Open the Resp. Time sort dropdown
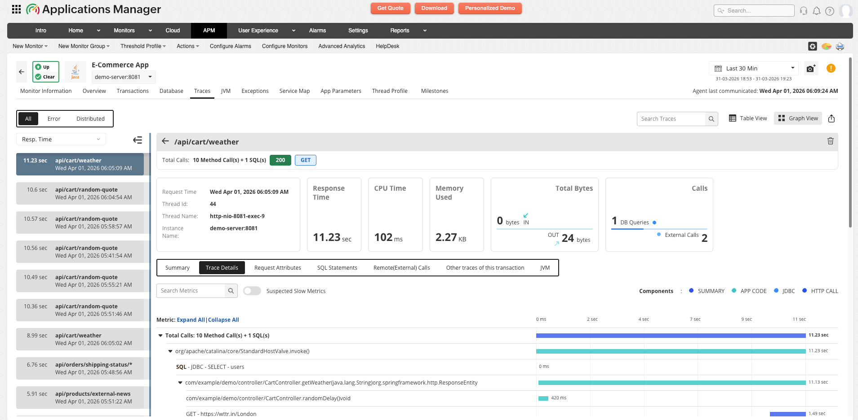Screen dimensions: 858x420 click(61, 140)
